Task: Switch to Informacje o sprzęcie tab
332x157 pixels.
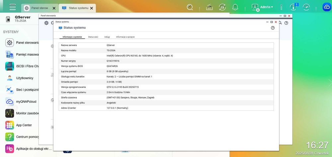Action: click(x=125, y=37)
